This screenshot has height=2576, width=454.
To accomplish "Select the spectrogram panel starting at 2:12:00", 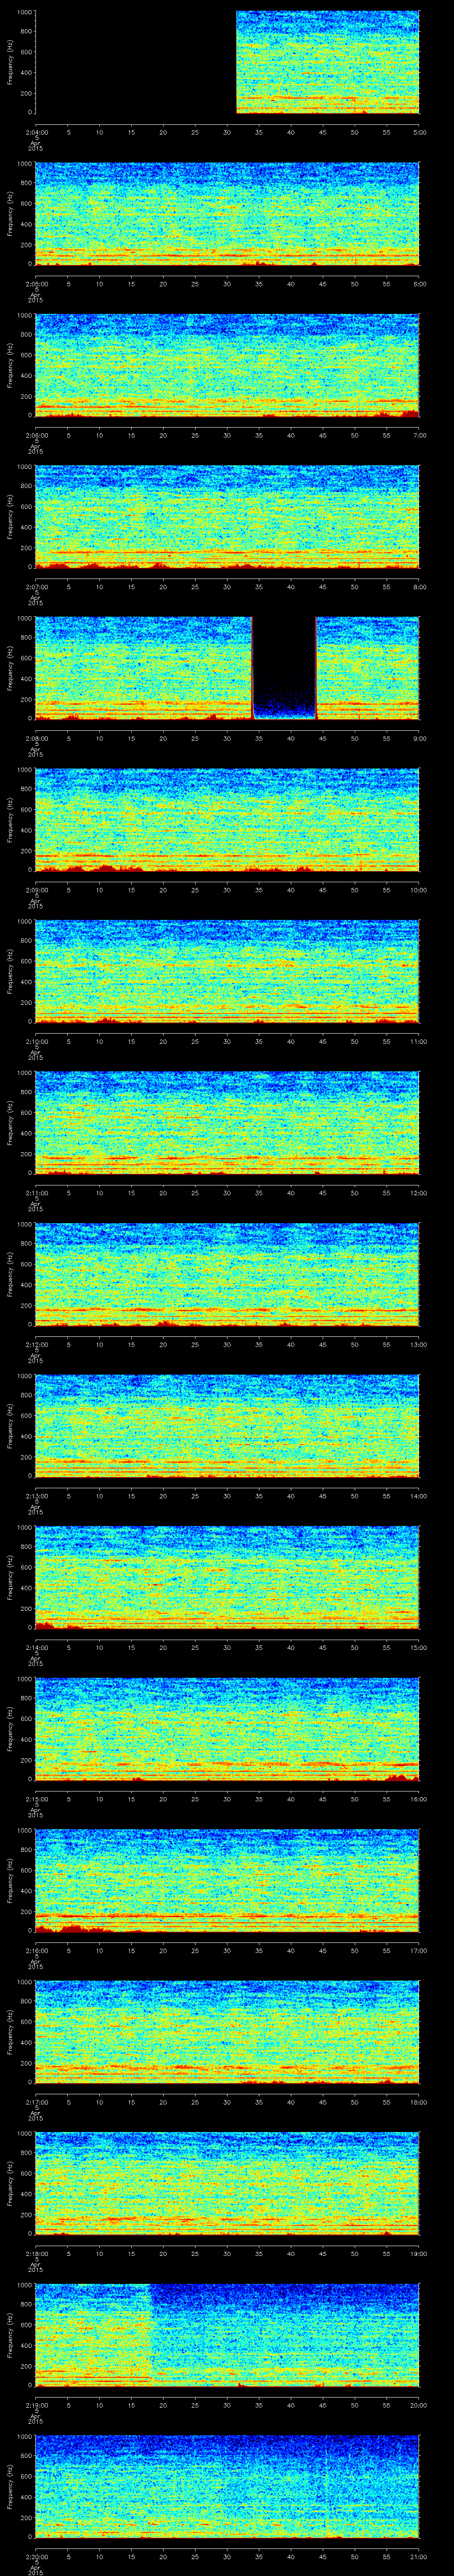I will pyautogui.click(x=227, y=1275).
